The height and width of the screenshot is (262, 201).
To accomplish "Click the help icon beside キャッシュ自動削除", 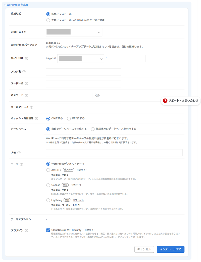I will [37, 118].
